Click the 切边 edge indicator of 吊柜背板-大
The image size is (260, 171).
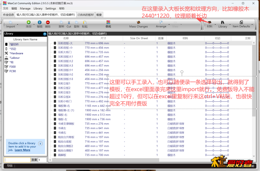[x=217, y=43]
